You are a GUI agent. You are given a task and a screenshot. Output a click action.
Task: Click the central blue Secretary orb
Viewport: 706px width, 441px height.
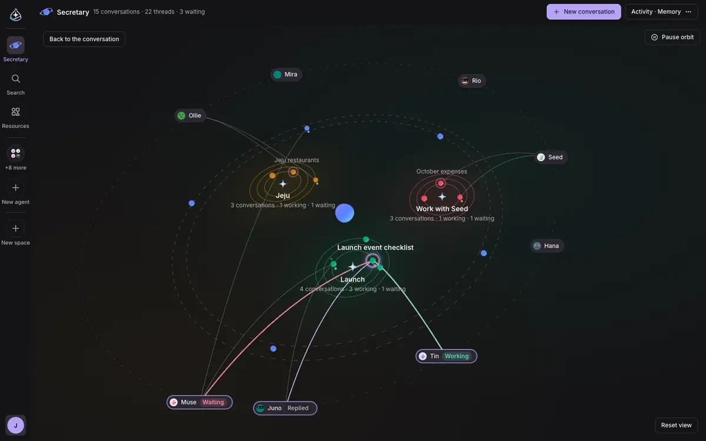click(345, 213)
